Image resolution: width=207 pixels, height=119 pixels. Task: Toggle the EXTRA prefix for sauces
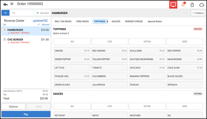pos(147,106)
